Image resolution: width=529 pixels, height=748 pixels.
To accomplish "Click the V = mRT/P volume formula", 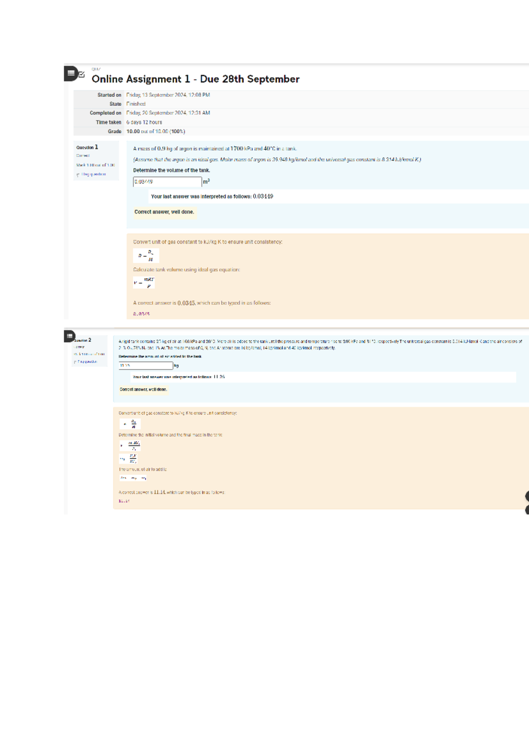I will 144,283.
